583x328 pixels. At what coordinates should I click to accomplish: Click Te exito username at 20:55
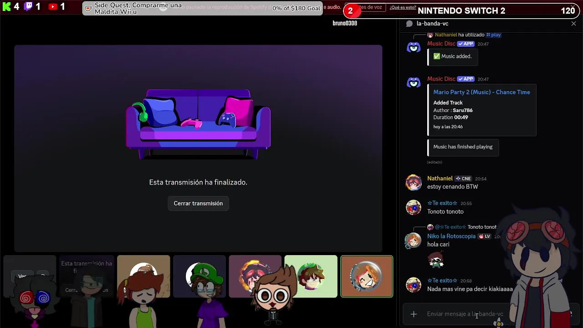[x=442, y=203]
